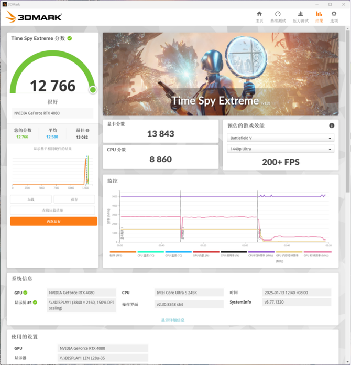Click the info icon next to 最佳

coord(87,130)
